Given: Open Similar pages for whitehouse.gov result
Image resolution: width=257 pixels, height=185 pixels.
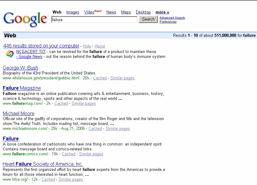Looking at the screenshot, I should click(122, 78).
